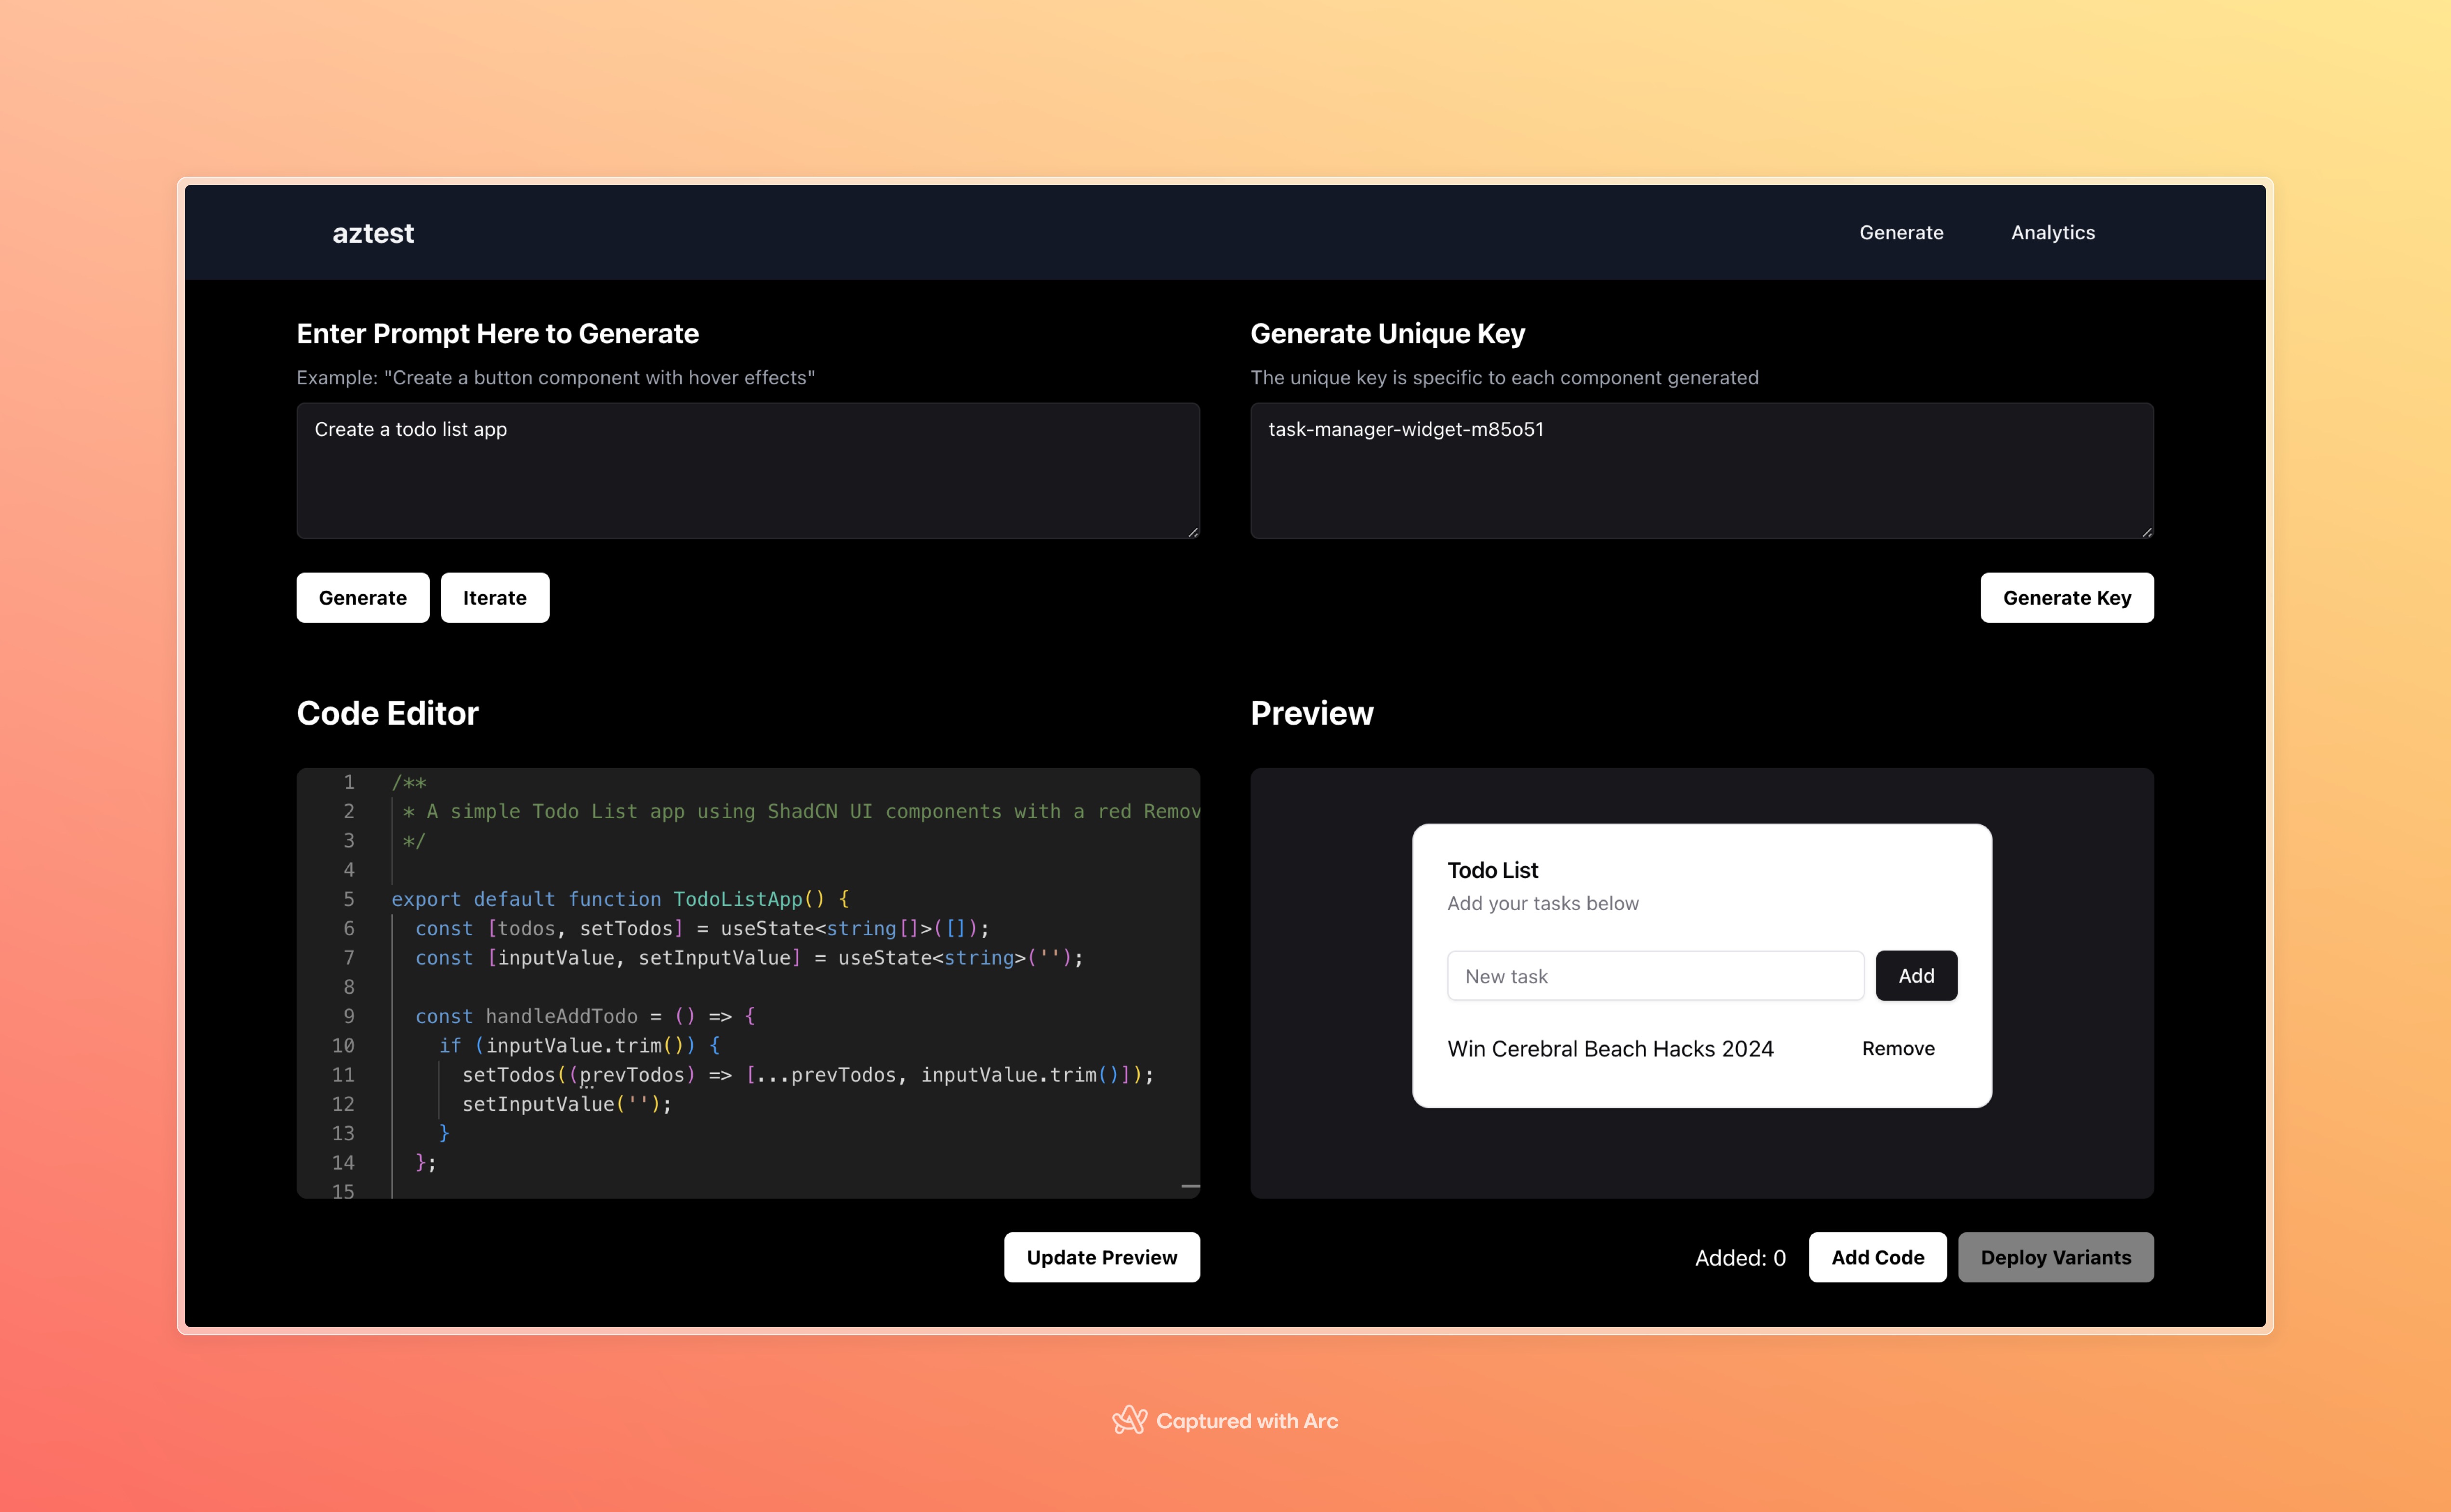Click the code editor horizontal scrollbar marker
Image resolution: width=2451 pixels, height=1512 pixels.
(x=1189, y=1186)
